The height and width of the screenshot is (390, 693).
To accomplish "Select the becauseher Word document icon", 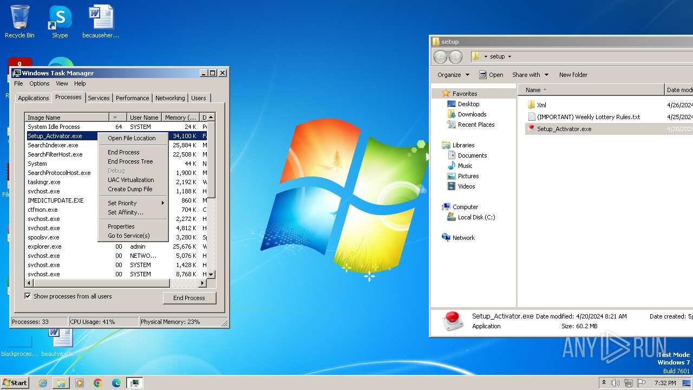I will [101, 22].
